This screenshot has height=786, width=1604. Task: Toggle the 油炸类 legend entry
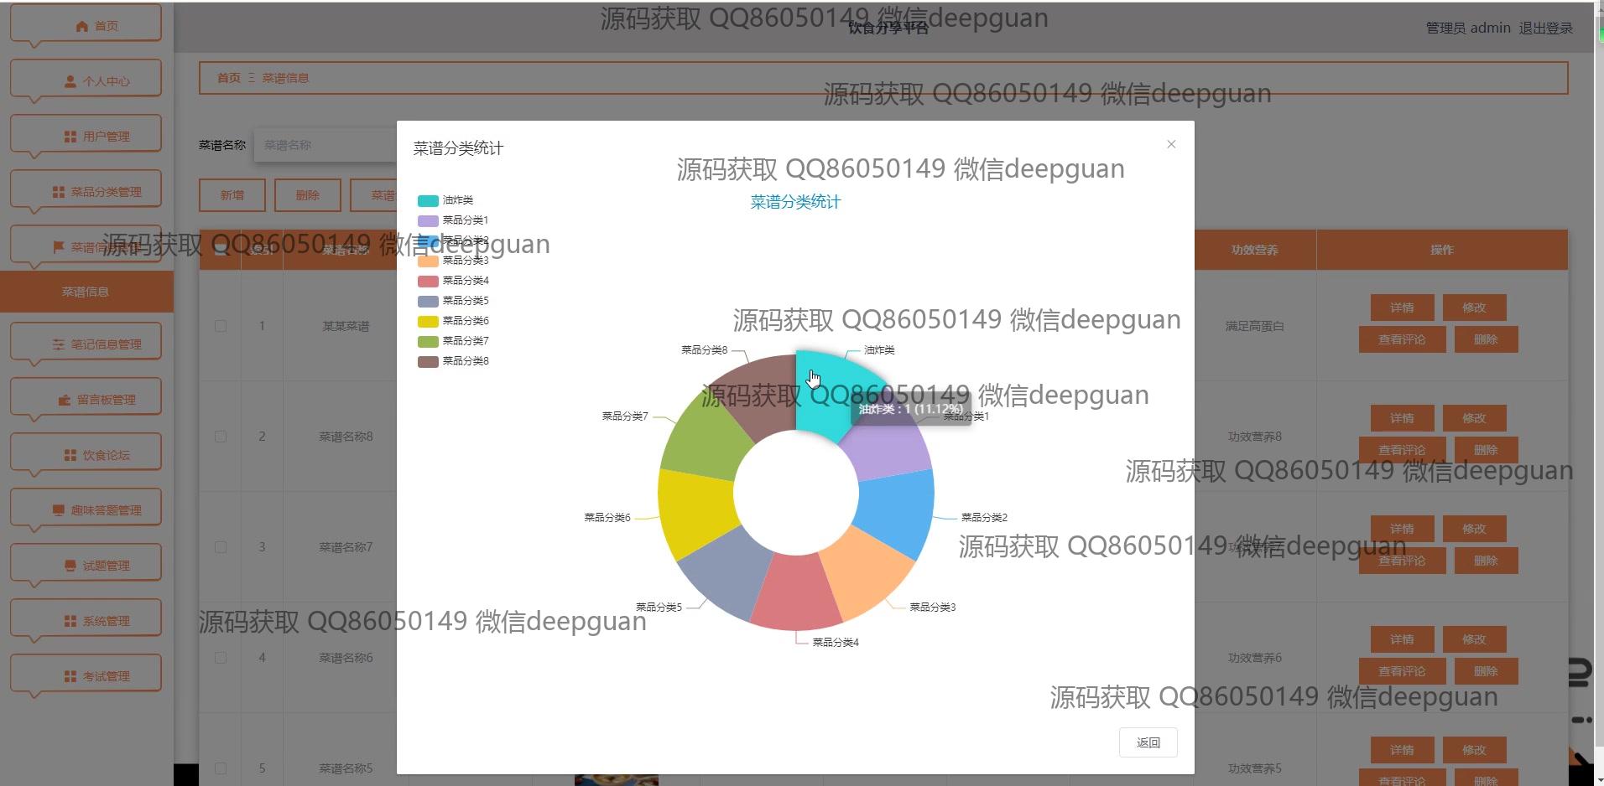point(428,200)
